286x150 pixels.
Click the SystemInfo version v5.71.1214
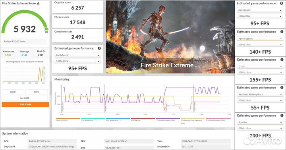[x=206, y=146]
